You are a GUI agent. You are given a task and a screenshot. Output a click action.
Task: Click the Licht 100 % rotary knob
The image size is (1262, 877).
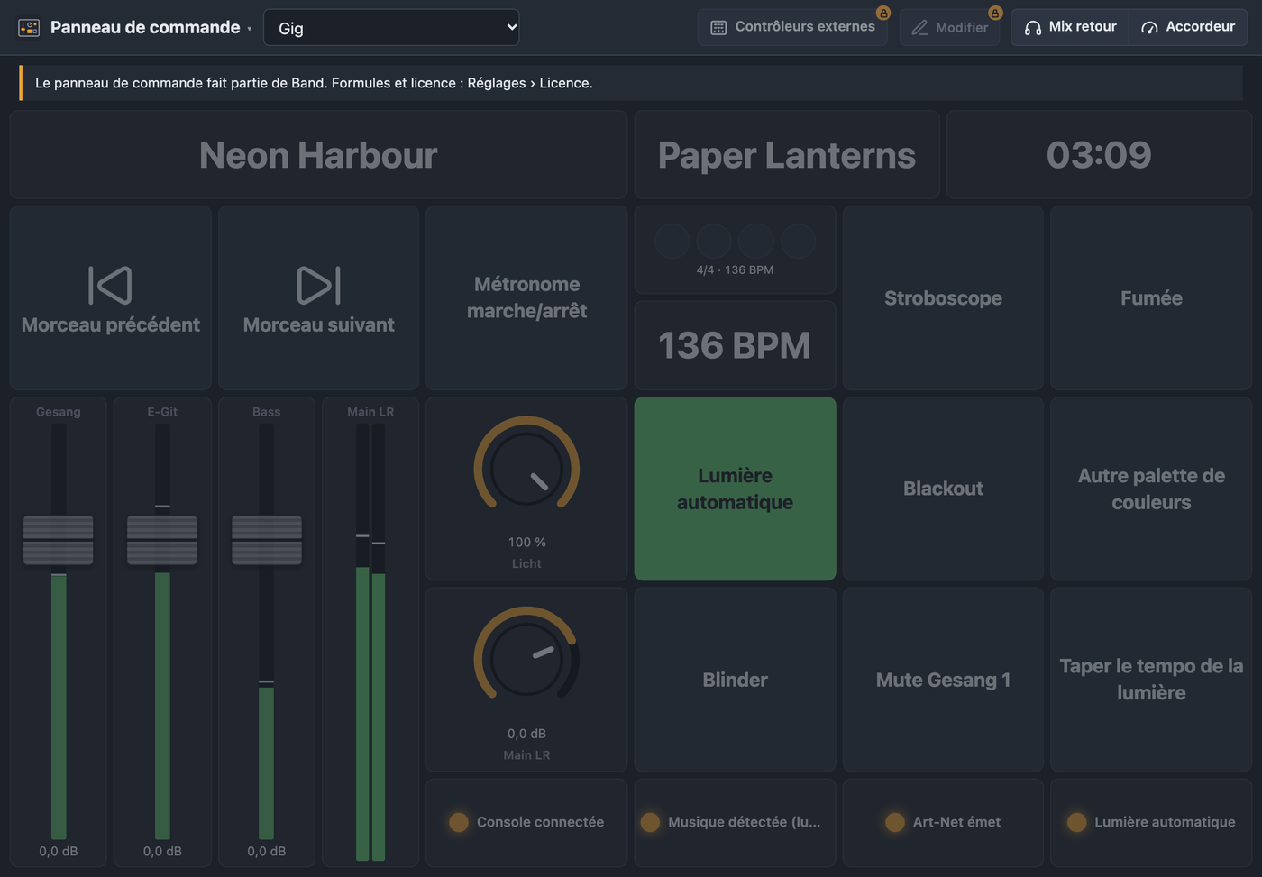click(526, 468)
